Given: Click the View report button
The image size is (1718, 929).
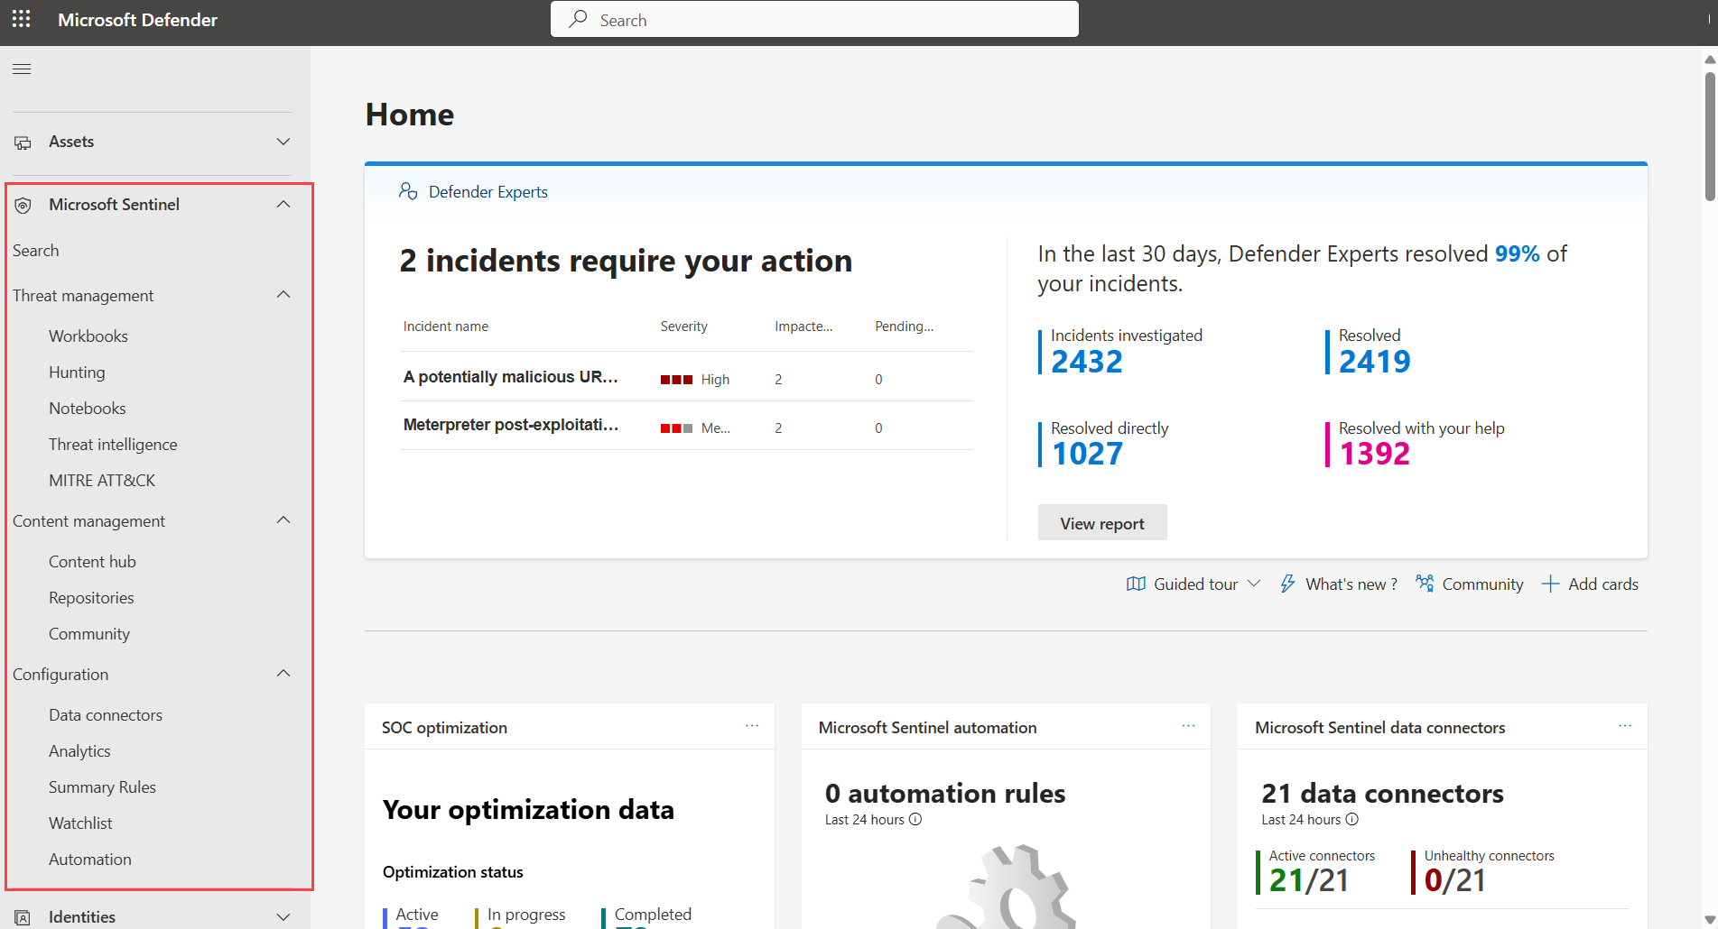Looking at the screenshot, I should coord(1101,522).
